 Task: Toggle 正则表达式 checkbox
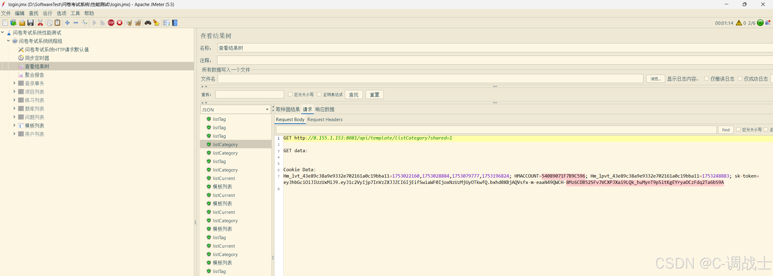coord(319,94)
